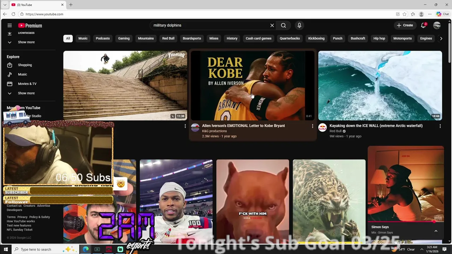The height and width of the screenshot is (254, 452).
Task: Go to YouTube Premium home logo
Action: tap(30, 25)
